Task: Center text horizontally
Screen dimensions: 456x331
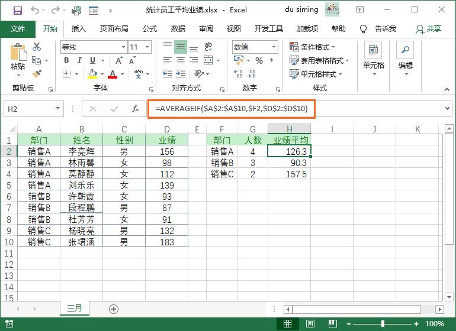Action: pyautogui.click(x=180, y=60)
